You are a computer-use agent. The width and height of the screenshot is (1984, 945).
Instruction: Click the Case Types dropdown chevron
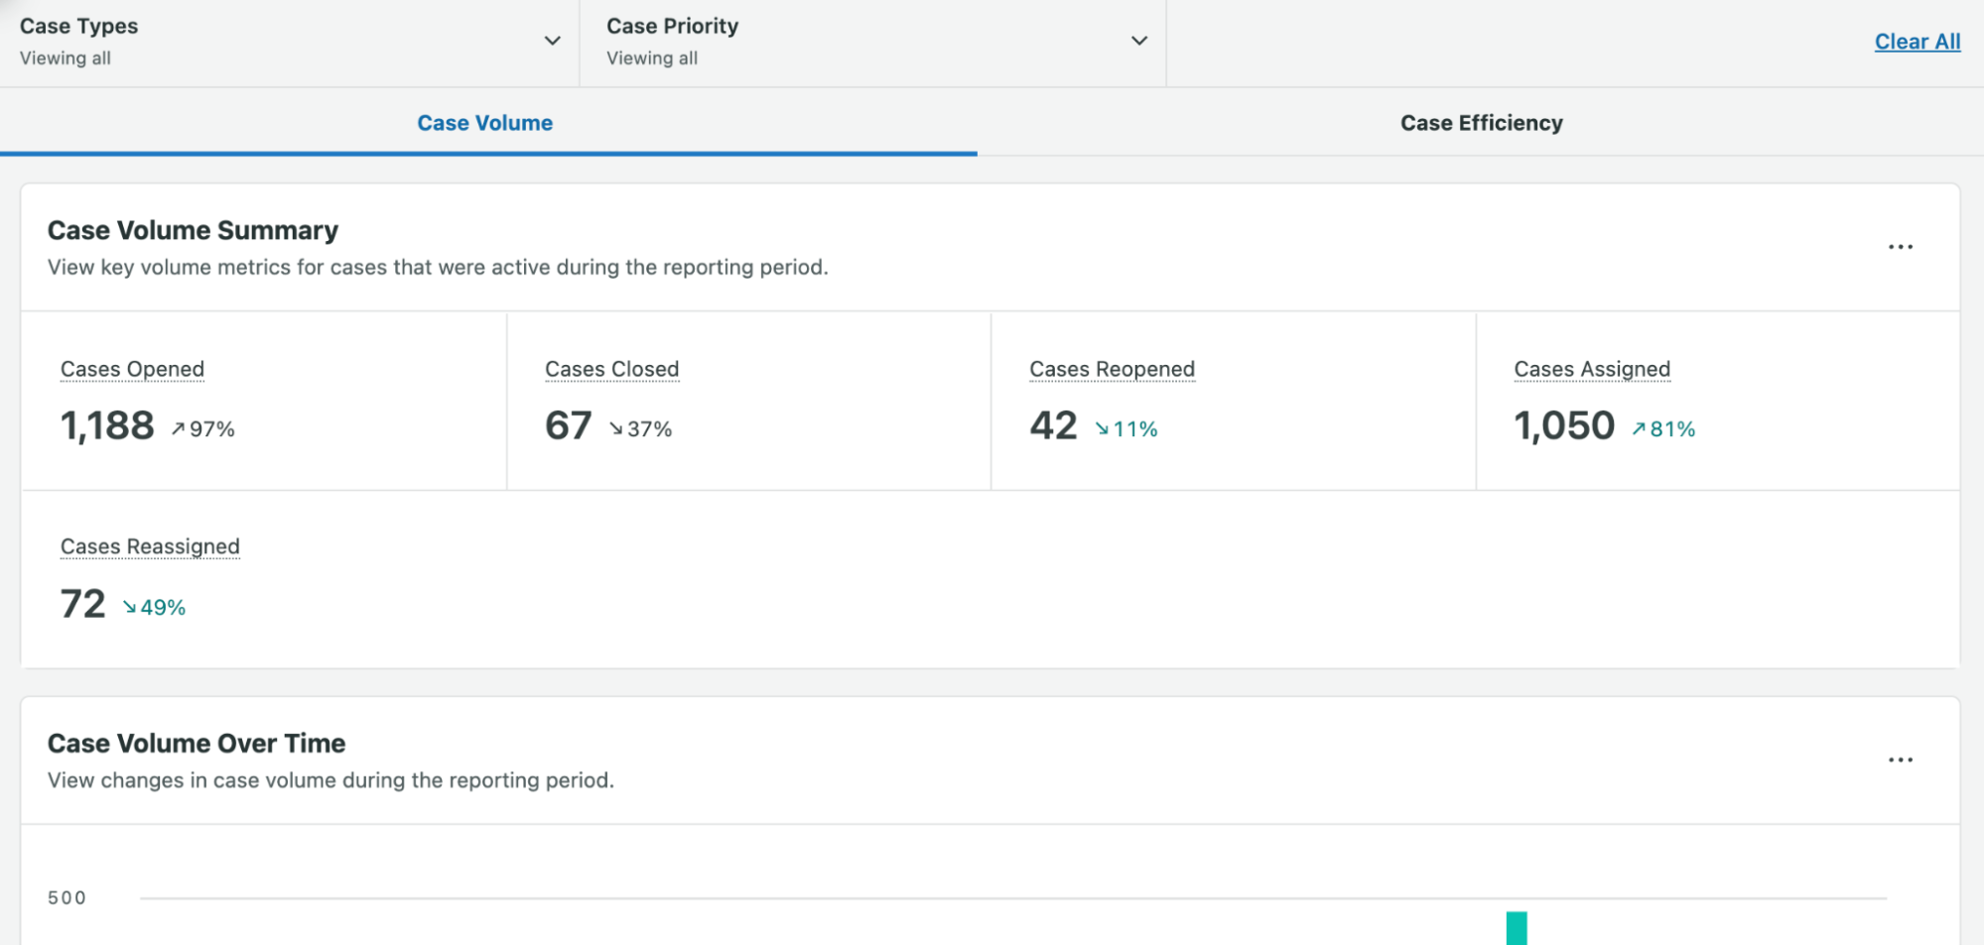(x=552, y=41)
